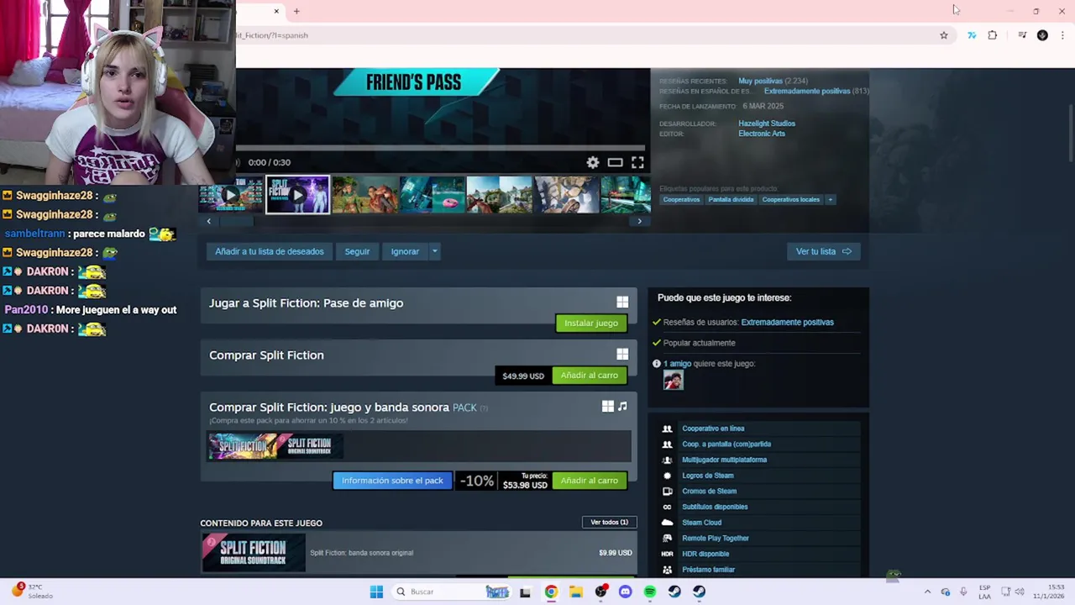Click the browser address bar

pos(584,35)
